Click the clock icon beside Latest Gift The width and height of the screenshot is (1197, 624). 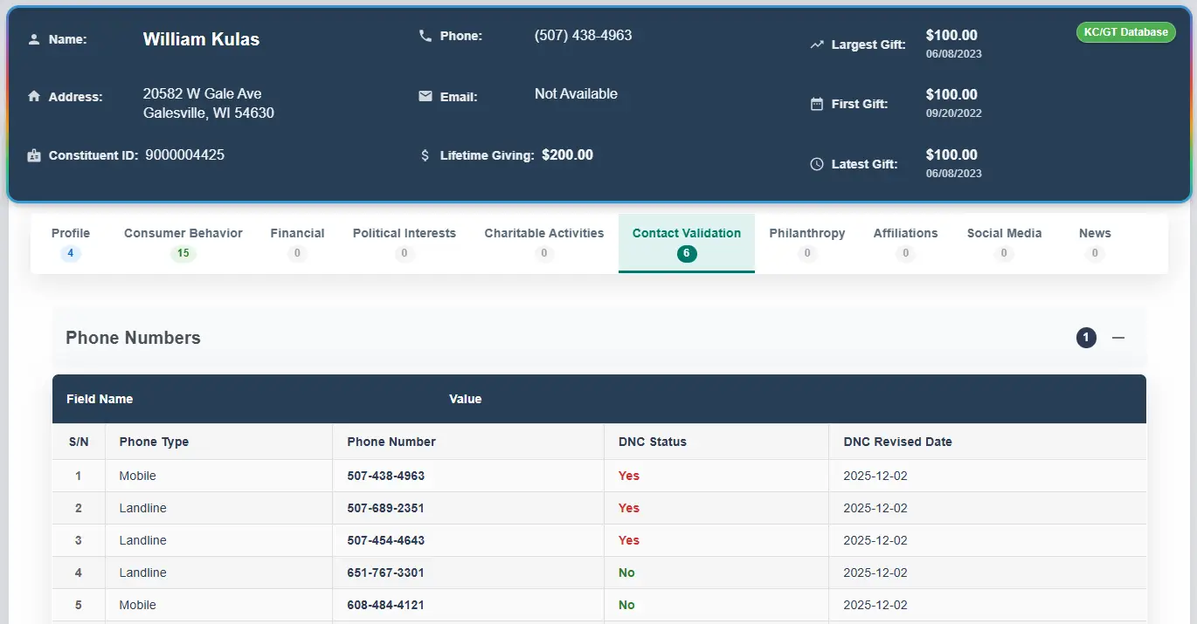(x=817, y=164)
